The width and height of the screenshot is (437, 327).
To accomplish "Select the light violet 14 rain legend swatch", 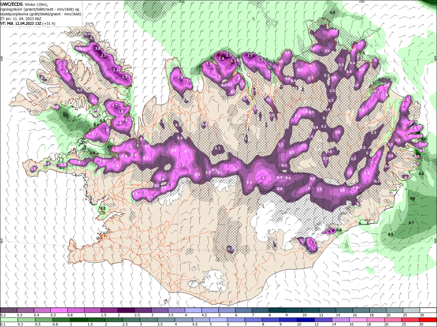I will [x=341, y=320].
